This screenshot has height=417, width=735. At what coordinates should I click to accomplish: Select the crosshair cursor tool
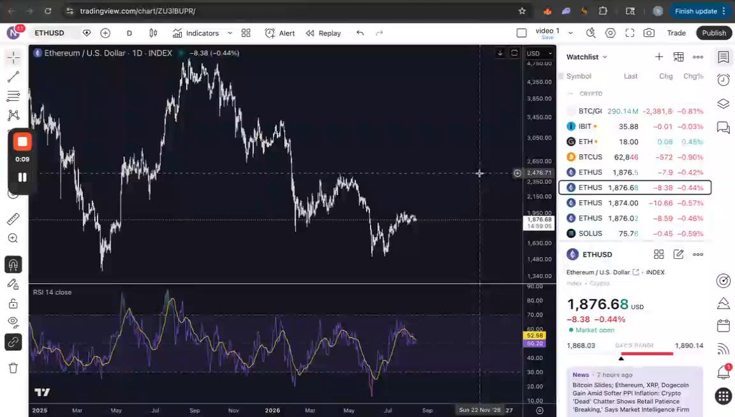pos(13,57)
